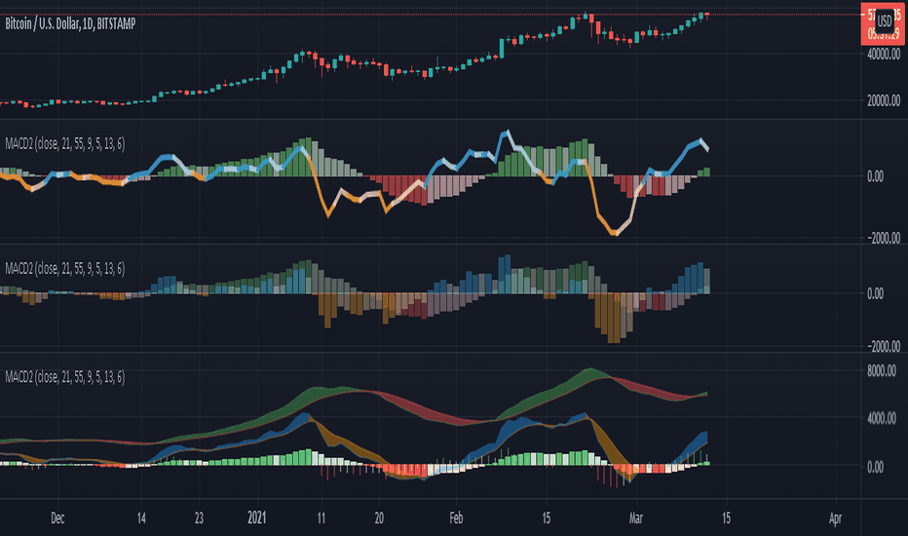Screen dimensions: 908x536
Task: Click the Mar marker on the time axis
Action: (x=636, y=518)
